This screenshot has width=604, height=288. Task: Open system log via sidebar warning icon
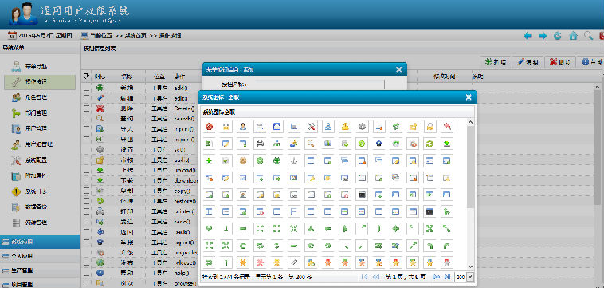pyautogui.click(x=16, y=191)
